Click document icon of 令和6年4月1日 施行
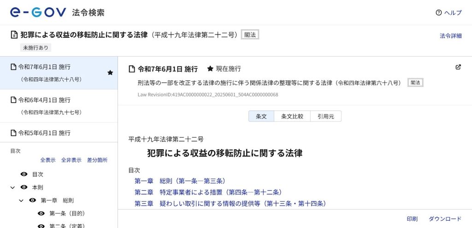The image size is (472, 228). [13, 99]
